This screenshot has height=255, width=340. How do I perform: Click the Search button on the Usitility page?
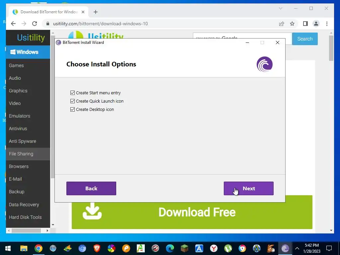[x=305, y=39]
